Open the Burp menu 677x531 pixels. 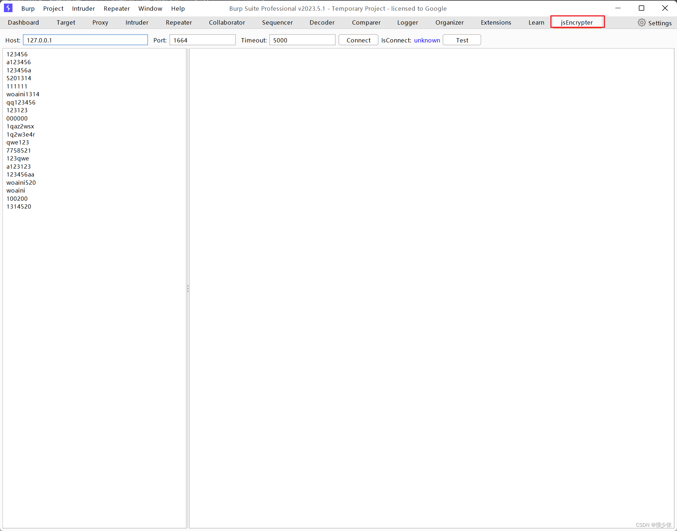click(x=28, y=9)
